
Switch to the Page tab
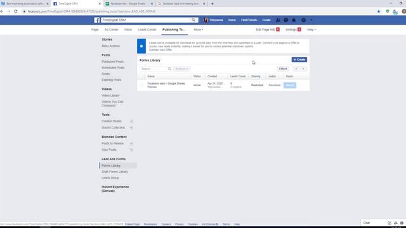tap(95, 30)
